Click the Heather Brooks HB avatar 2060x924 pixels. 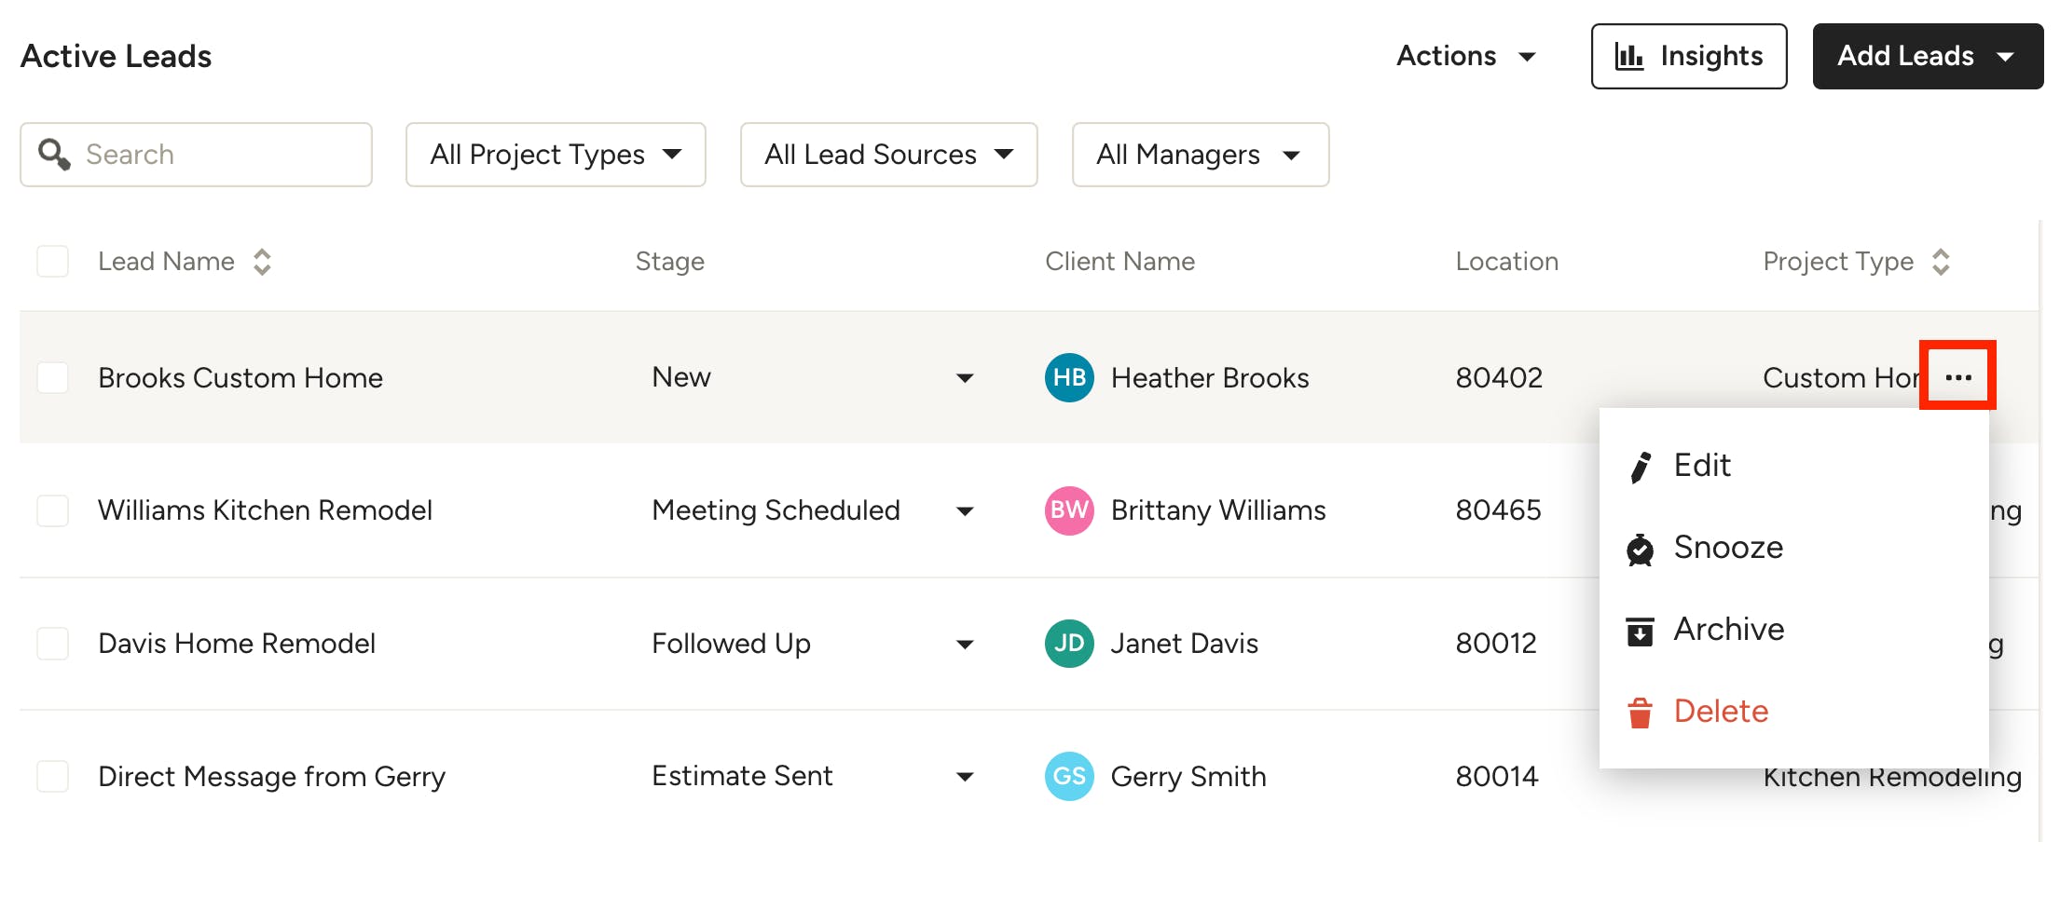(1068, 377)
